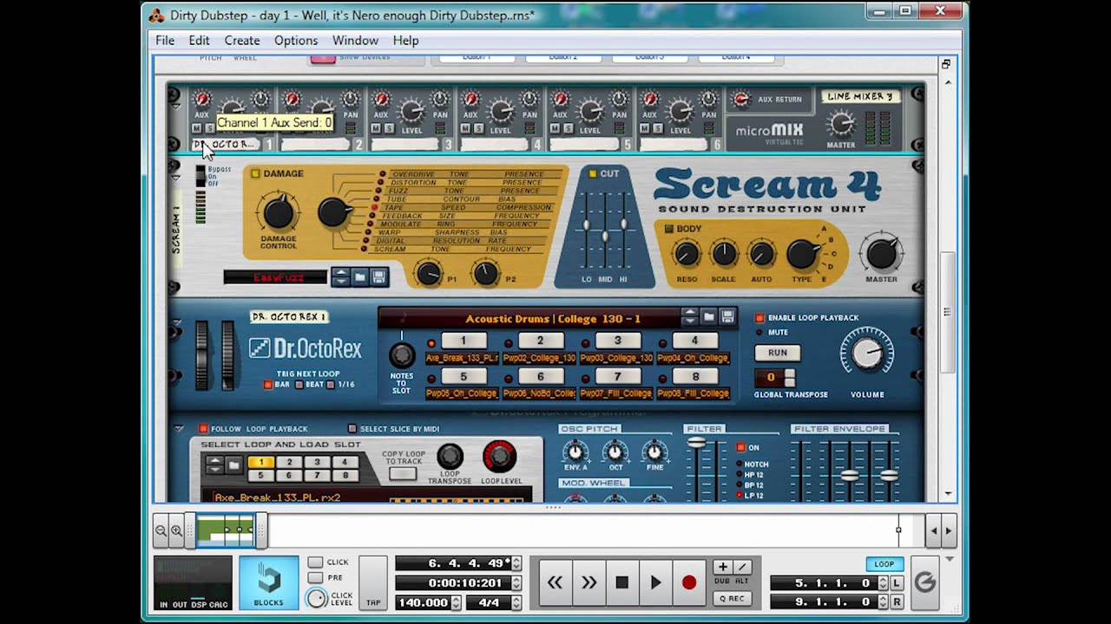This screenshot has height=624, width=1111.
Task: Click the Copy Loop To Track button
Action: click(403, 474)
